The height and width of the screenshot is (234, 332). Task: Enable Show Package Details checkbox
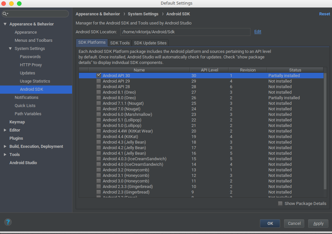pos(280,203)
